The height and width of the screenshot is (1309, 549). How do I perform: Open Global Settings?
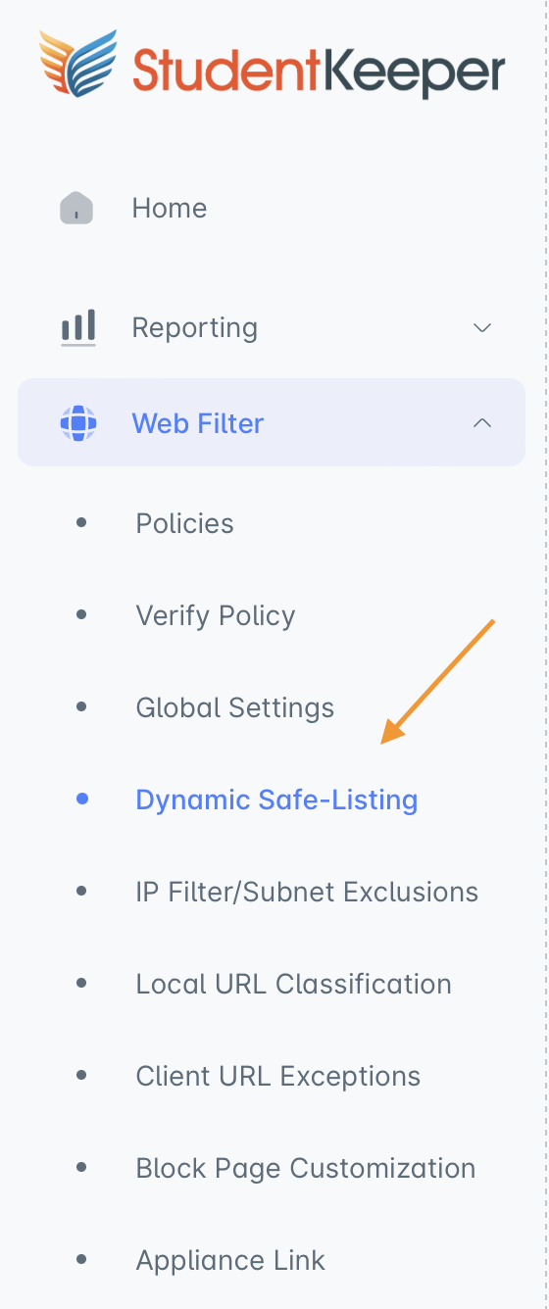pyautogui.click(x=235, y=707)
